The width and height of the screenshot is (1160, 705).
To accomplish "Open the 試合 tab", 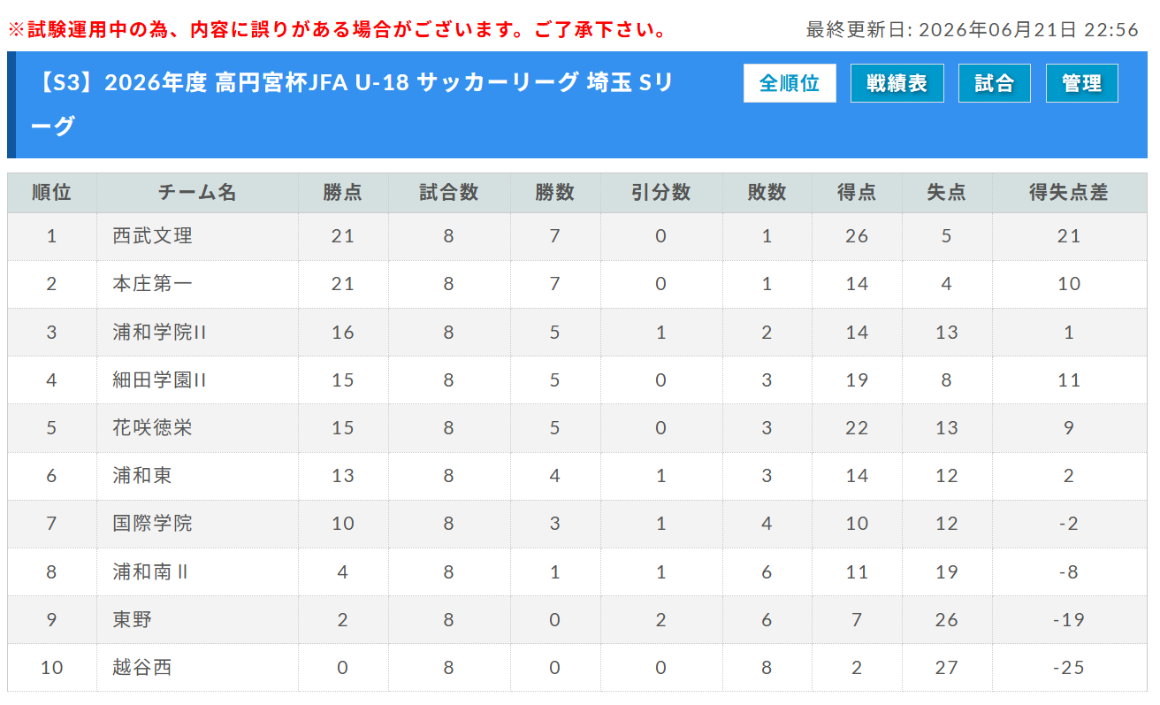I will (994, 83).
